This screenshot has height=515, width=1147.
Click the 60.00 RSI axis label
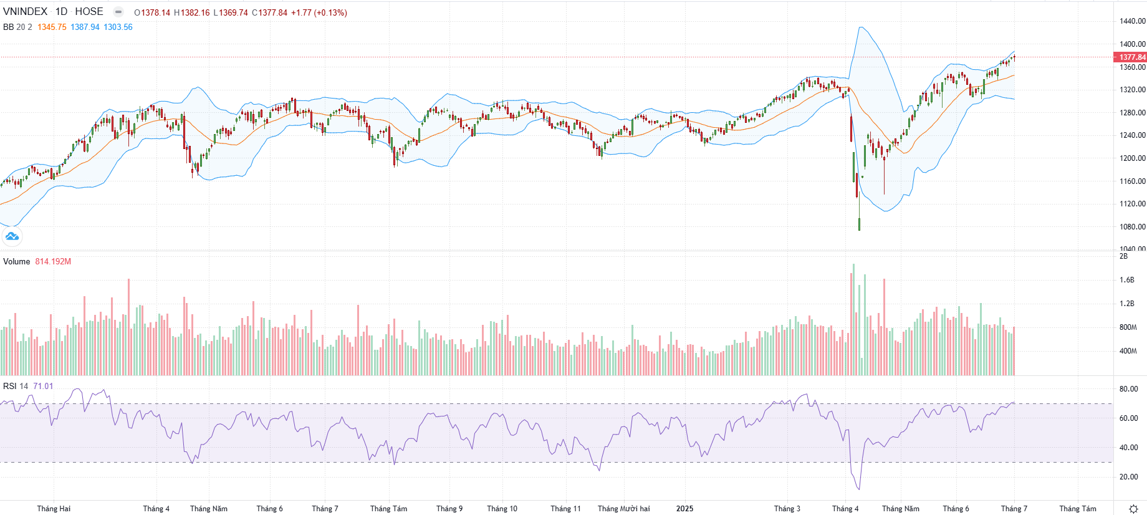coord(1129,418)
